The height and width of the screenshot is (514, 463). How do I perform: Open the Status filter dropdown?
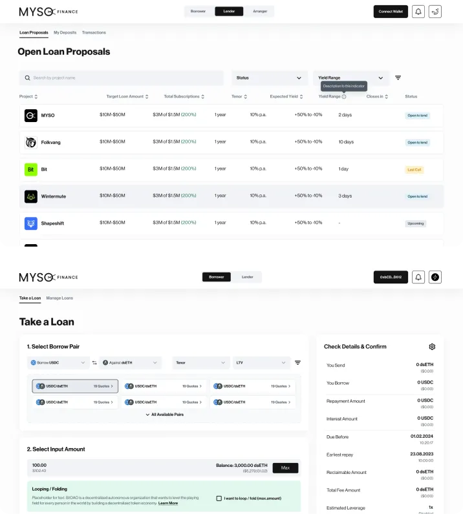click(269, 77)
